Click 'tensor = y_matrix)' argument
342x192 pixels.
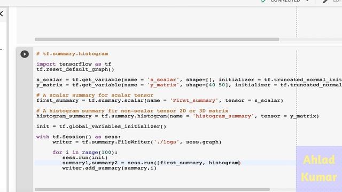point(290,116)
